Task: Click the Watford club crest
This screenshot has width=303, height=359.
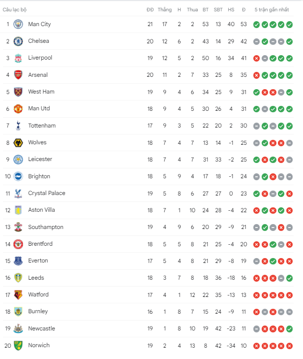Action: click(18, 295)
